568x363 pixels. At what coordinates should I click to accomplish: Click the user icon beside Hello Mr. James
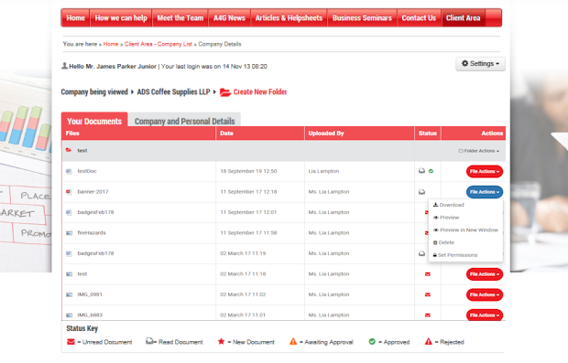[x=64, y=66]
